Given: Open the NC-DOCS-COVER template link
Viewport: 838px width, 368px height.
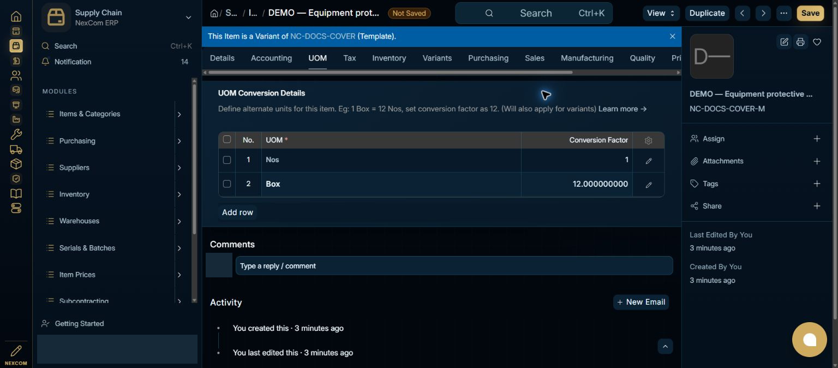Looking at the screenshot, I should (322, 36).
